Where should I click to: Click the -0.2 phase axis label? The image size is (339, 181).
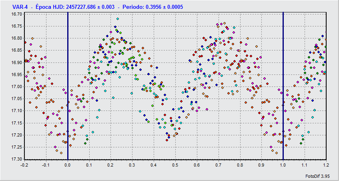(24, 165)
